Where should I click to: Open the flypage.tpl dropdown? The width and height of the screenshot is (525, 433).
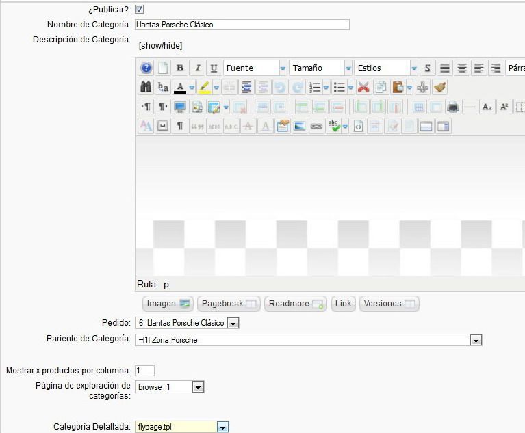pos(182,427)
